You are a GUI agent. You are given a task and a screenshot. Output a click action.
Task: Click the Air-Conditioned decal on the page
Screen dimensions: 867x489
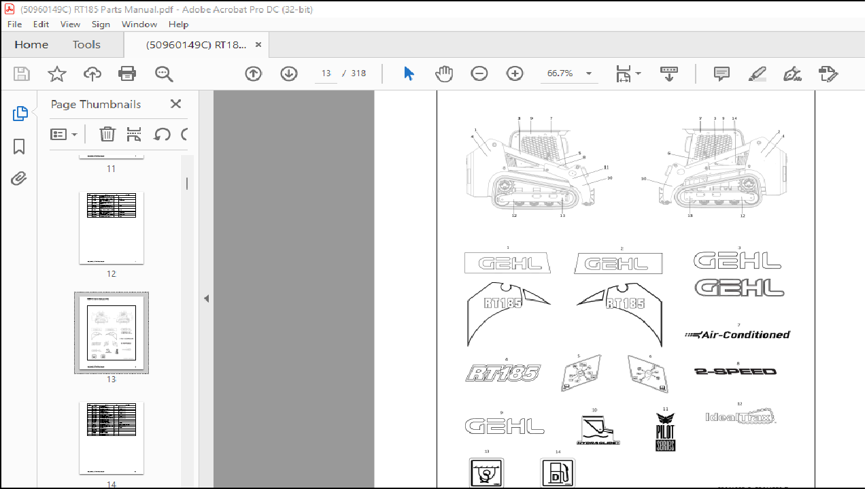[x=737, y=335]
